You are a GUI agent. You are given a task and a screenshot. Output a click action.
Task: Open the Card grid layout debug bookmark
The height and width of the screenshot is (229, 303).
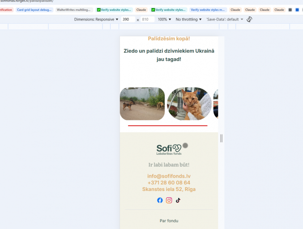(34, 10)
